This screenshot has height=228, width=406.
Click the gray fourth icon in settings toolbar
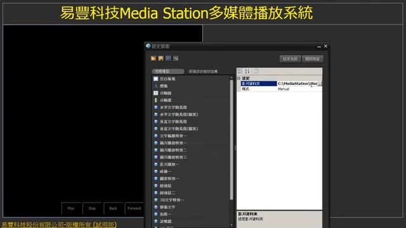click(176, 59)
